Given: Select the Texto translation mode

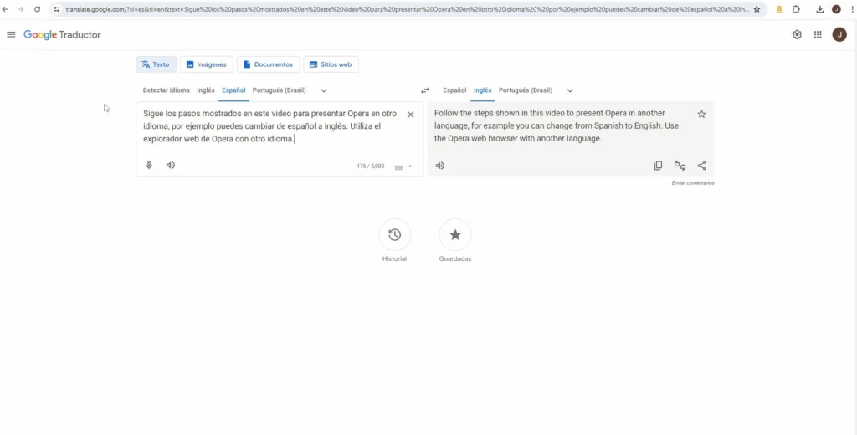Looking at the screenshot, I should point(156,64).
